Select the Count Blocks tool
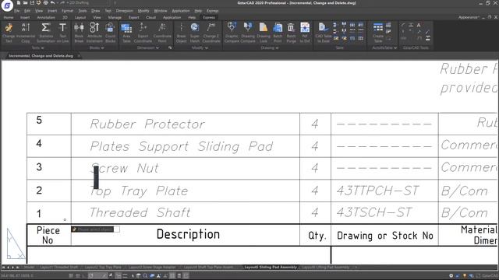 (x=110, y=33)
